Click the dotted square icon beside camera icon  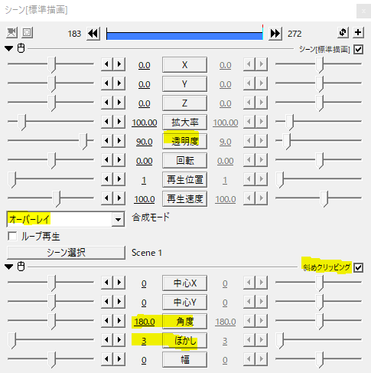pyautogui.click(x=27, y=33)
